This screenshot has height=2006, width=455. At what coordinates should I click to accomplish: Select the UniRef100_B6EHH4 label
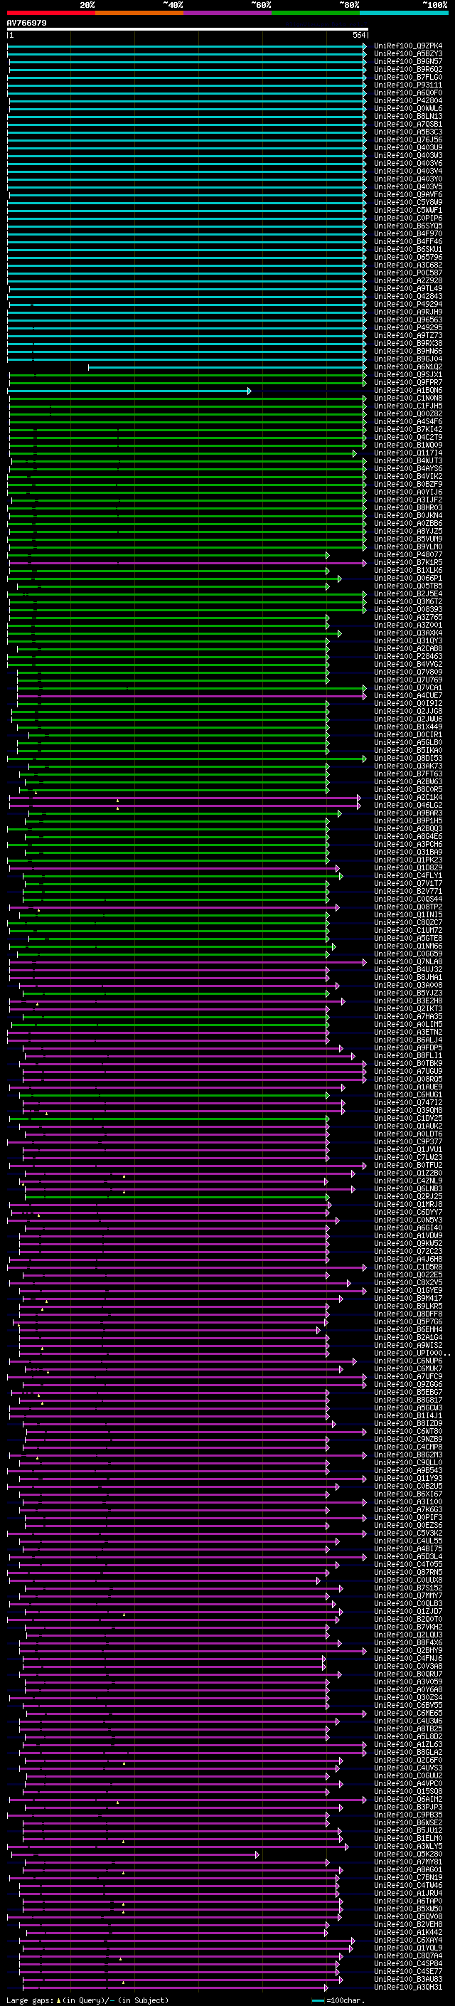[408, 1330]
